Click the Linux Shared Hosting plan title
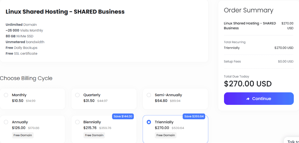The image size is (299, 143). pyautogui.click(x=65, y=12)
